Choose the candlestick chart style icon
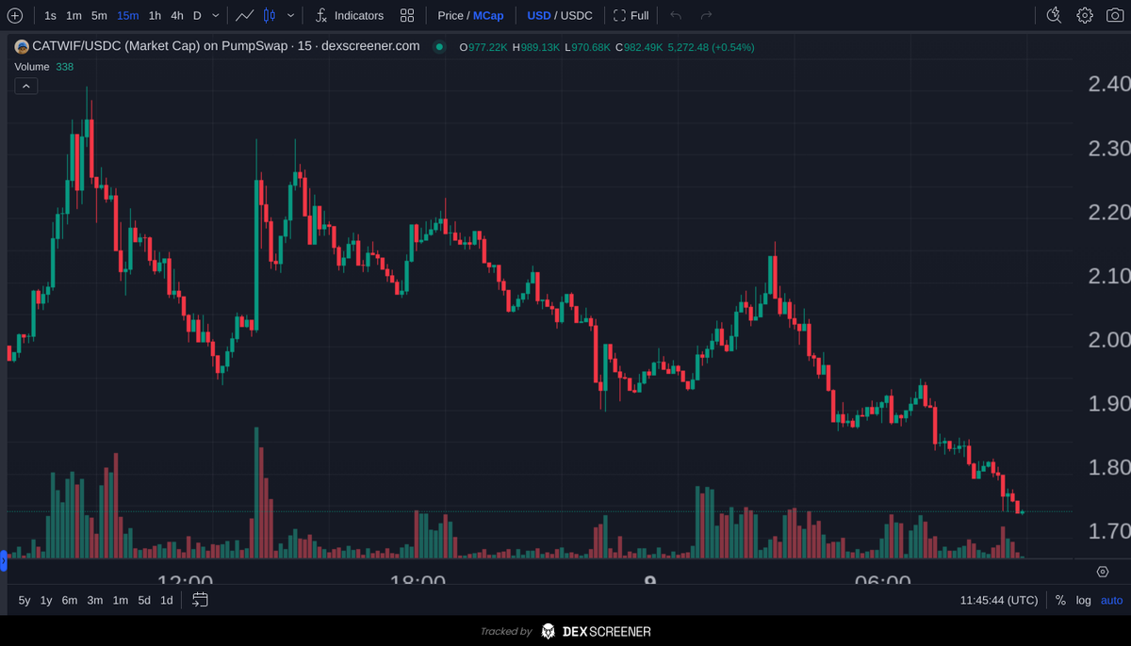 pos(270,15)
